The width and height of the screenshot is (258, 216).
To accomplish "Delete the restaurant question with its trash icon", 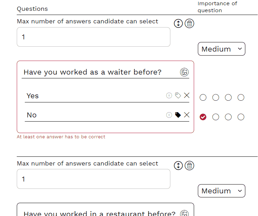I will pyautogui.click(x=189, y=165).
